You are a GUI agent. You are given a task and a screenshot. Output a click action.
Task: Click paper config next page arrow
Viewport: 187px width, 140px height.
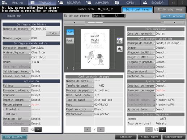coord(101,130)
